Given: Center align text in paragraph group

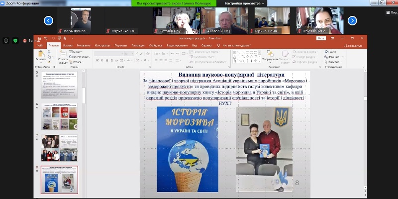Looking at the screenshot, I should click(161, 60).
